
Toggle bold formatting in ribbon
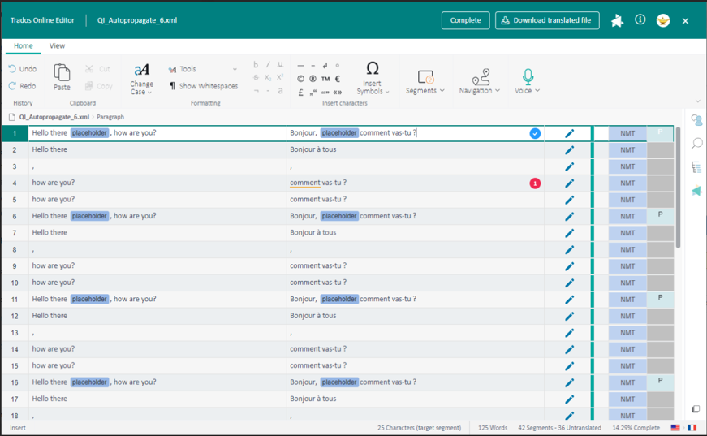256,65
